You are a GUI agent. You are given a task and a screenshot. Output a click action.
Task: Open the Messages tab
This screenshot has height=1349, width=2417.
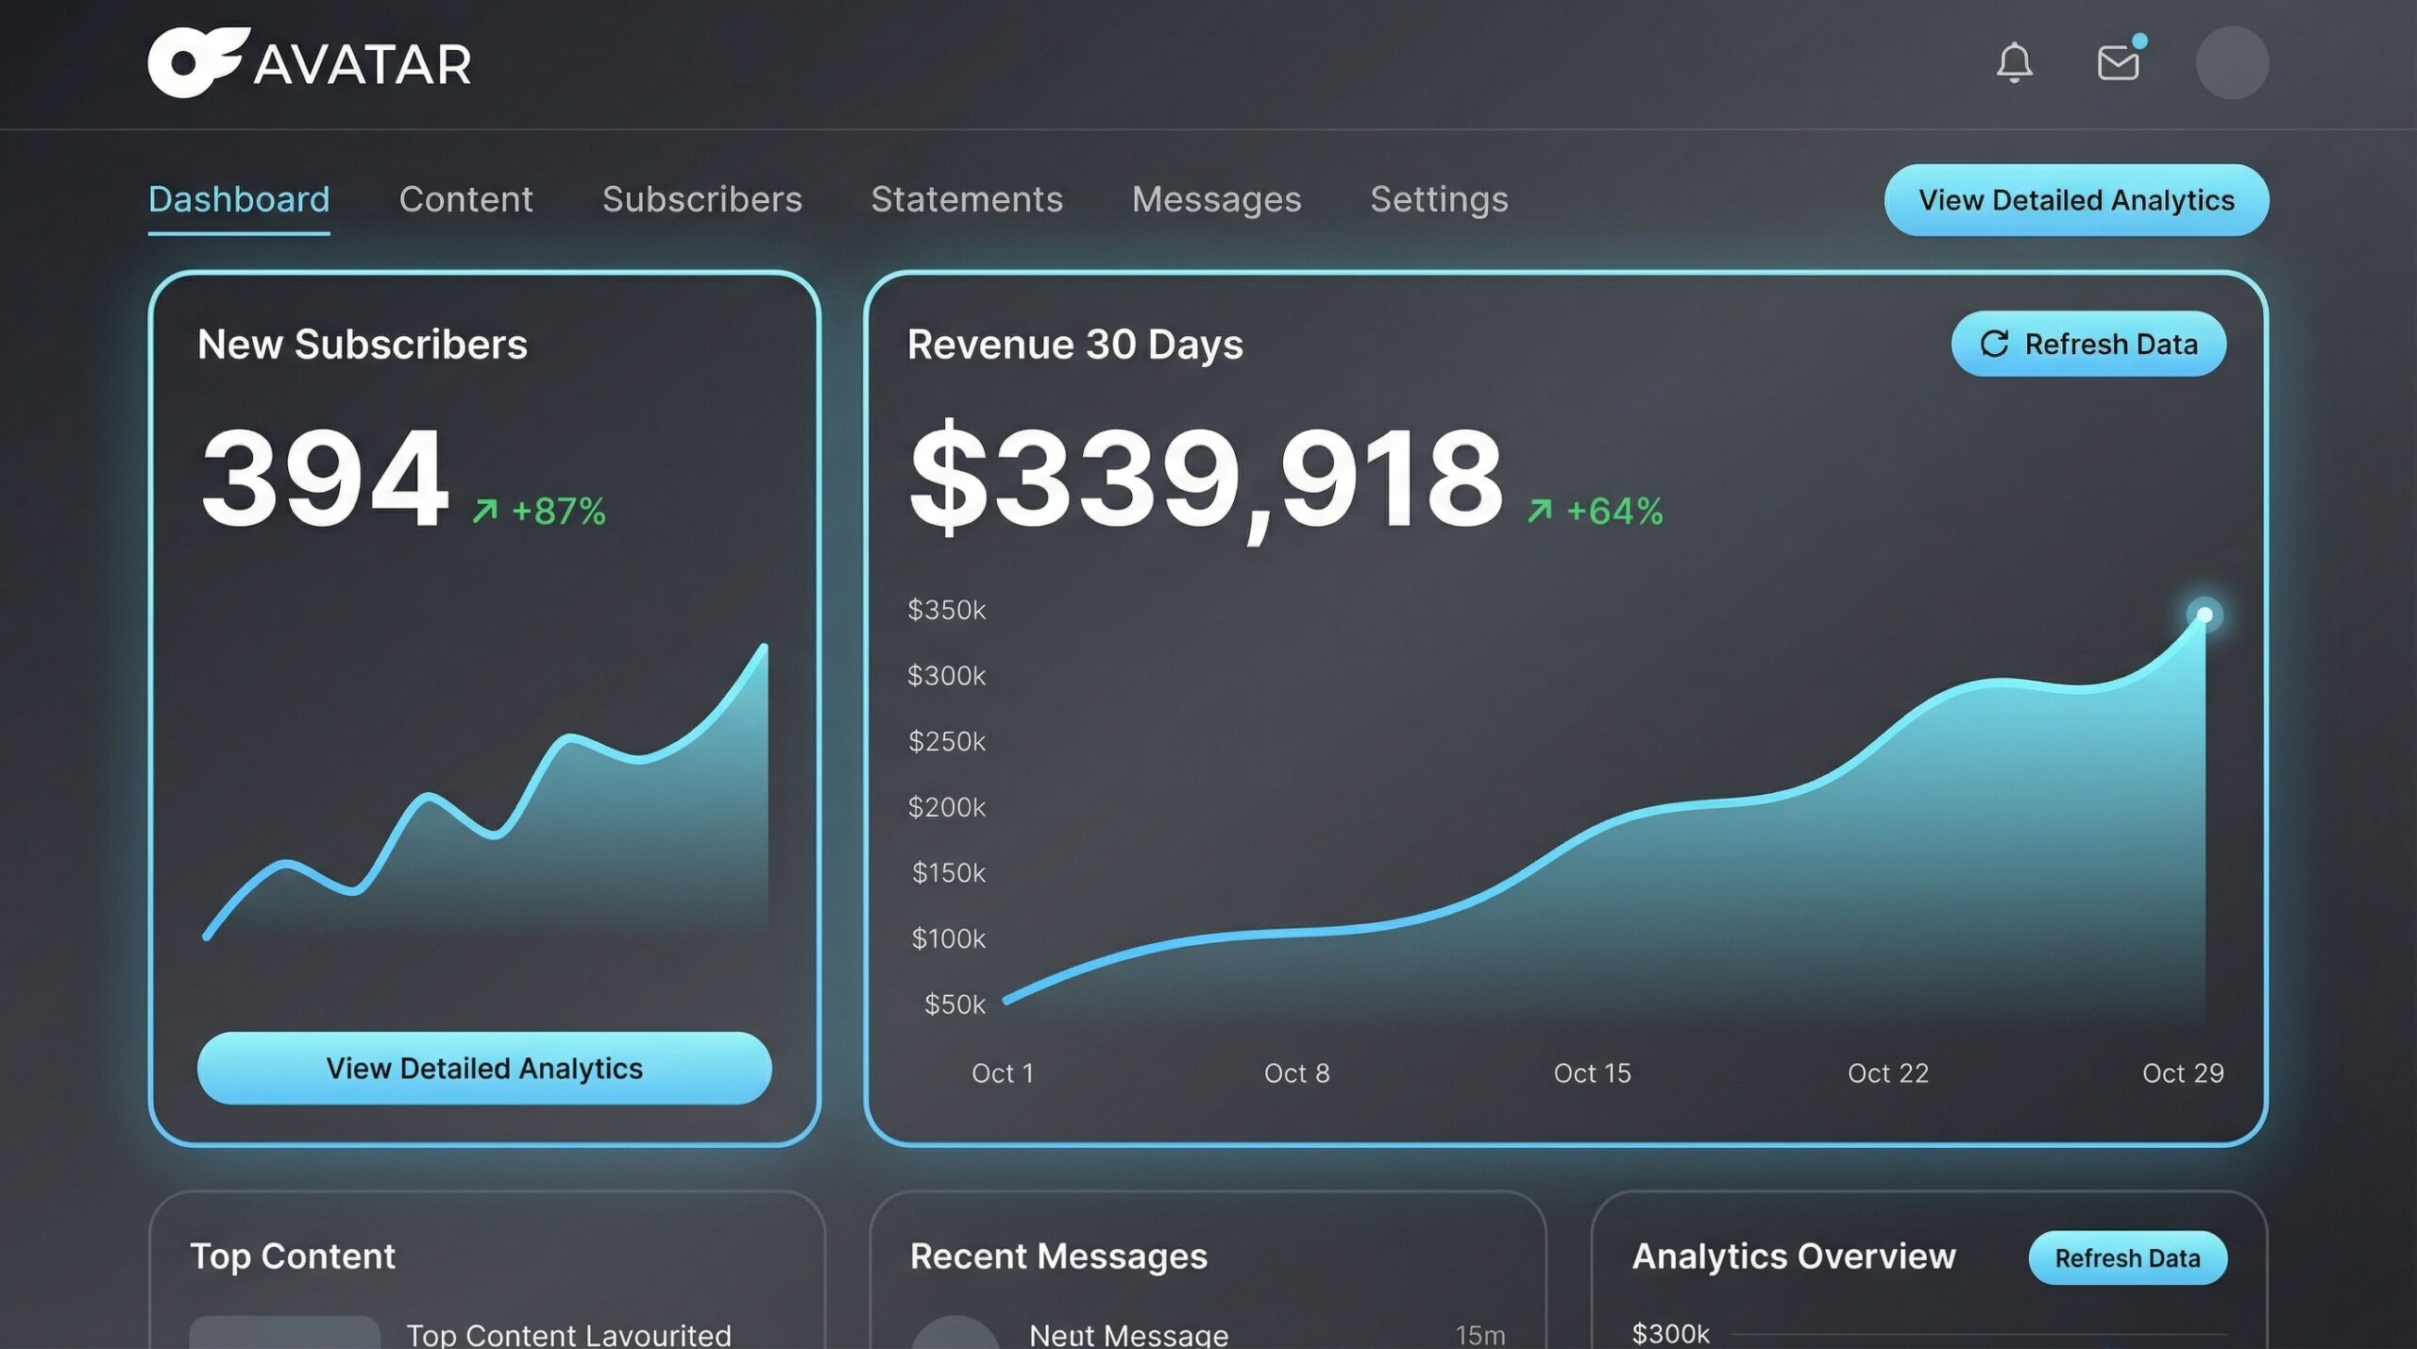[x=1216, y=199]
